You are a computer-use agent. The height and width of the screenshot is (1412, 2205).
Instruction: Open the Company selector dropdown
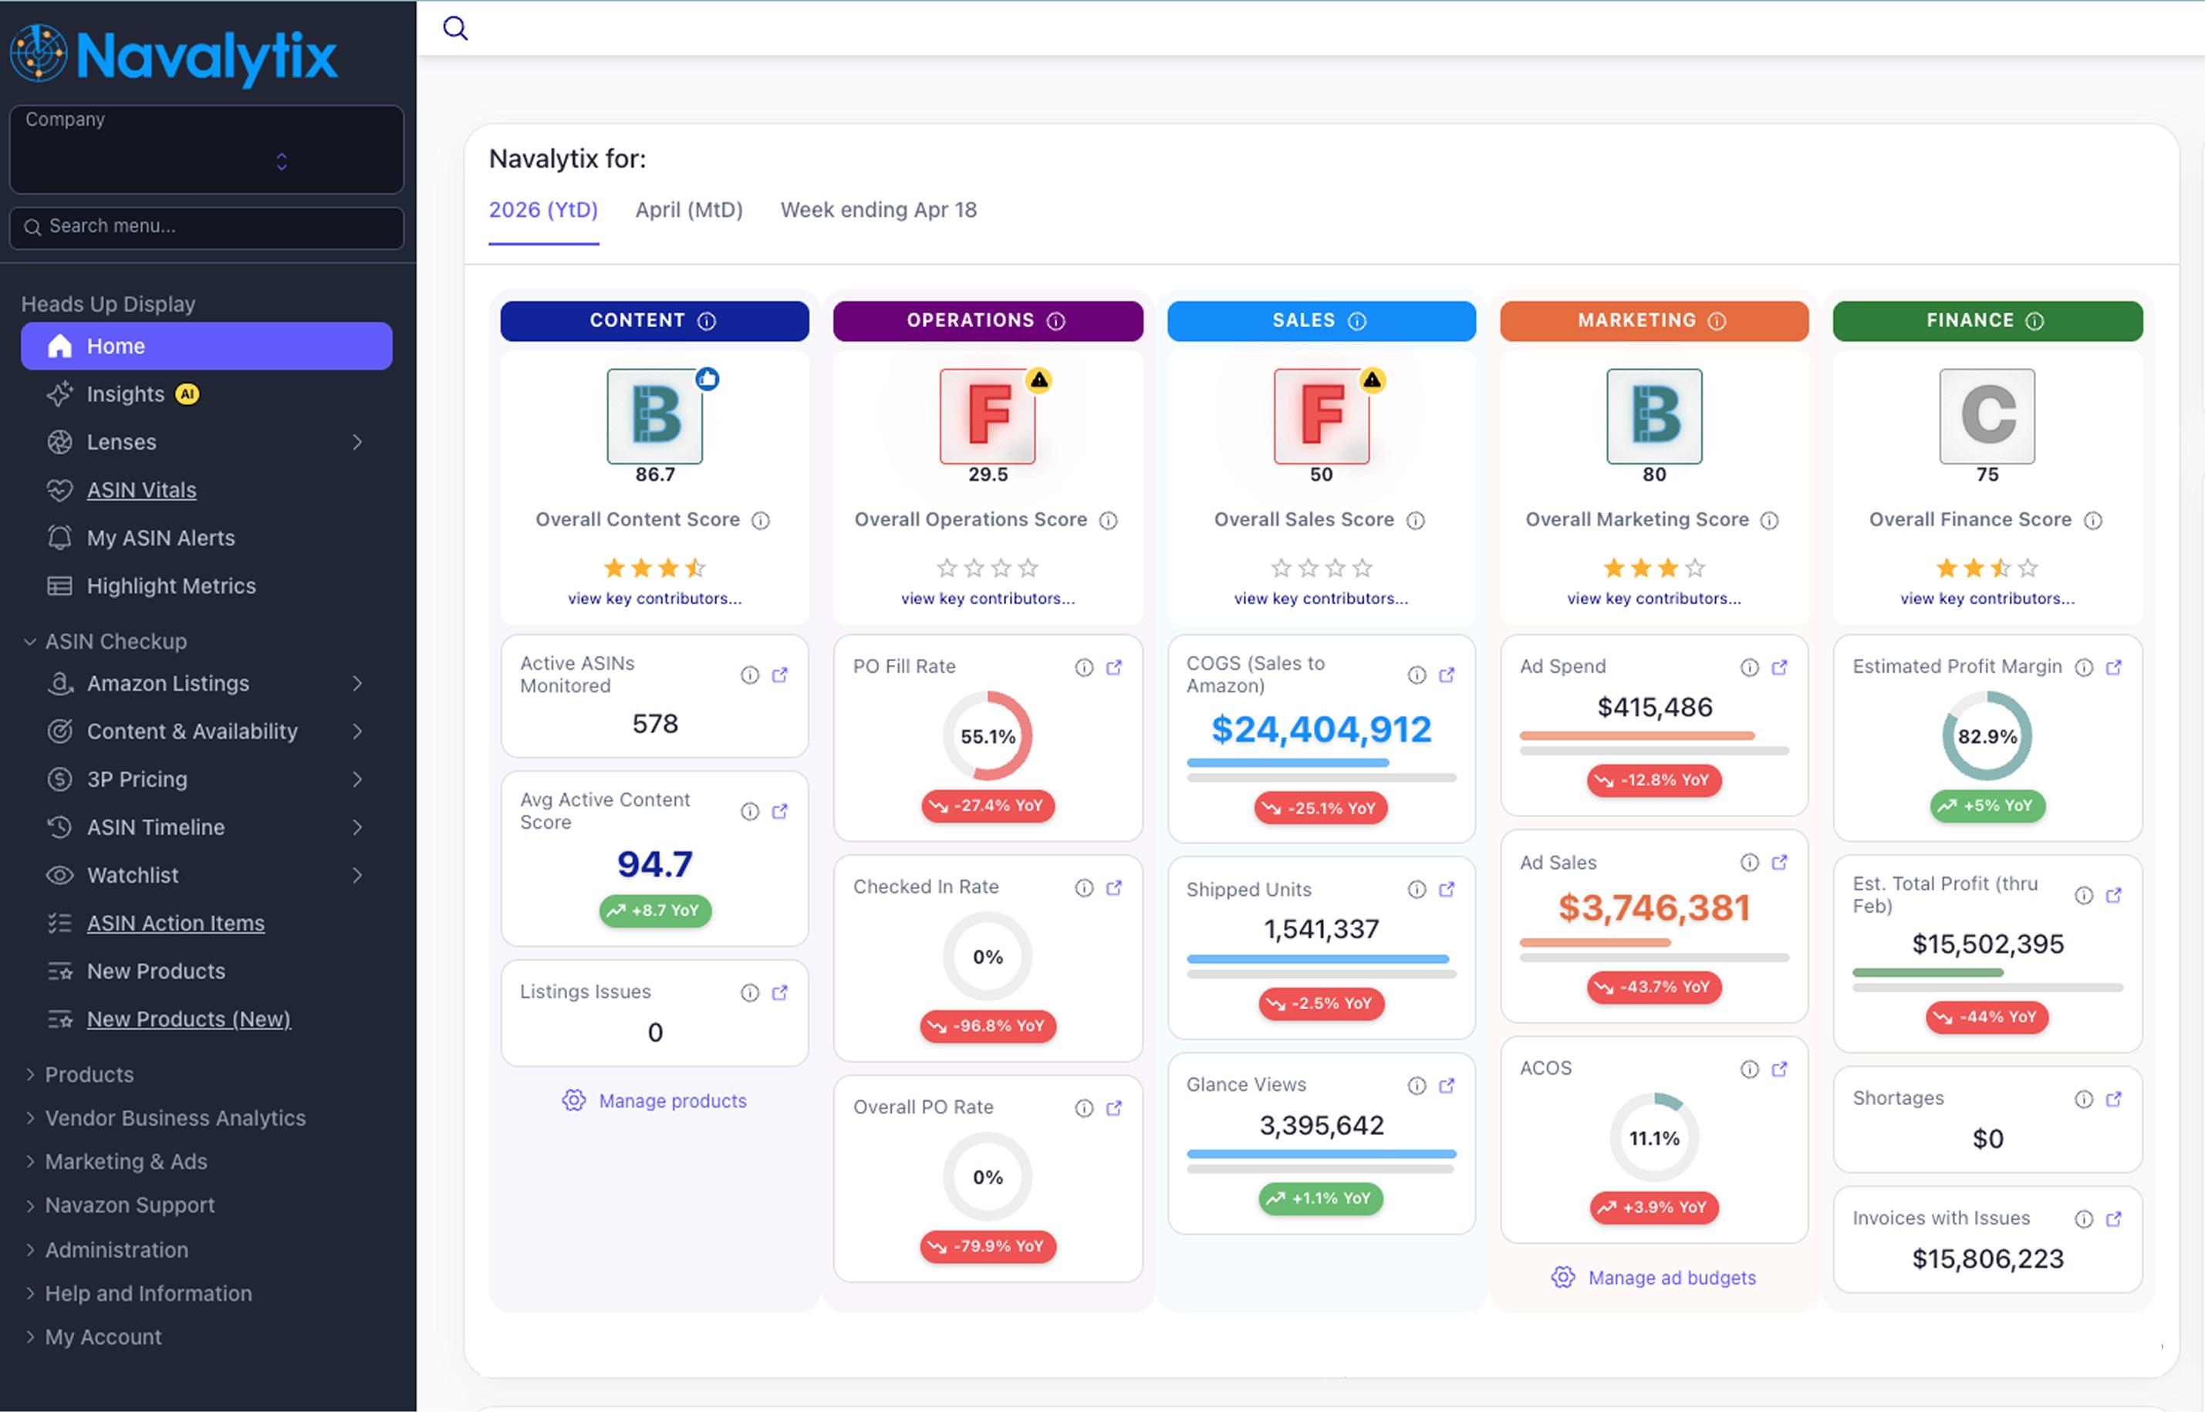pyautogui.click(x=206, y=149)
